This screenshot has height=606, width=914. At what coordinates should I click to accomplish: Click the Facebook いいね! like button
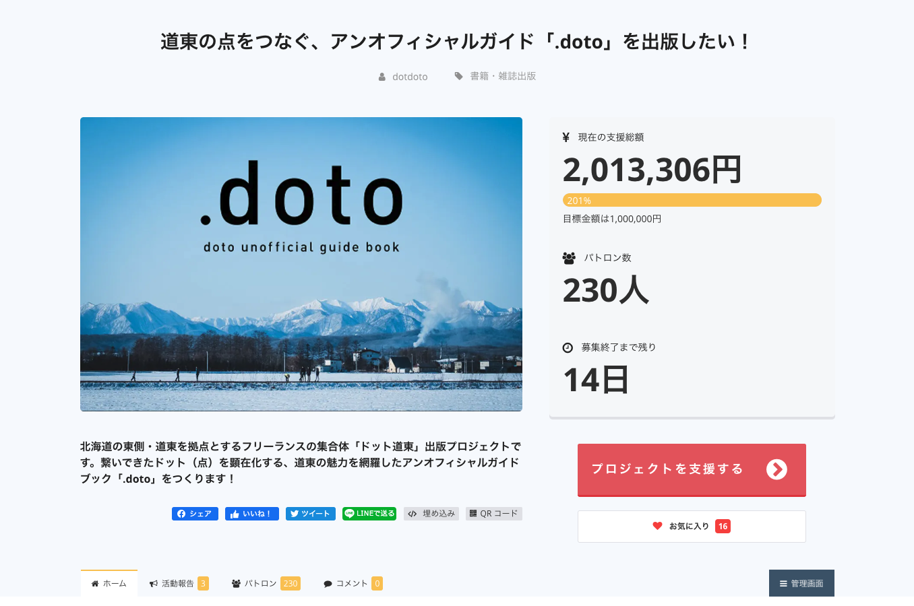251,514
